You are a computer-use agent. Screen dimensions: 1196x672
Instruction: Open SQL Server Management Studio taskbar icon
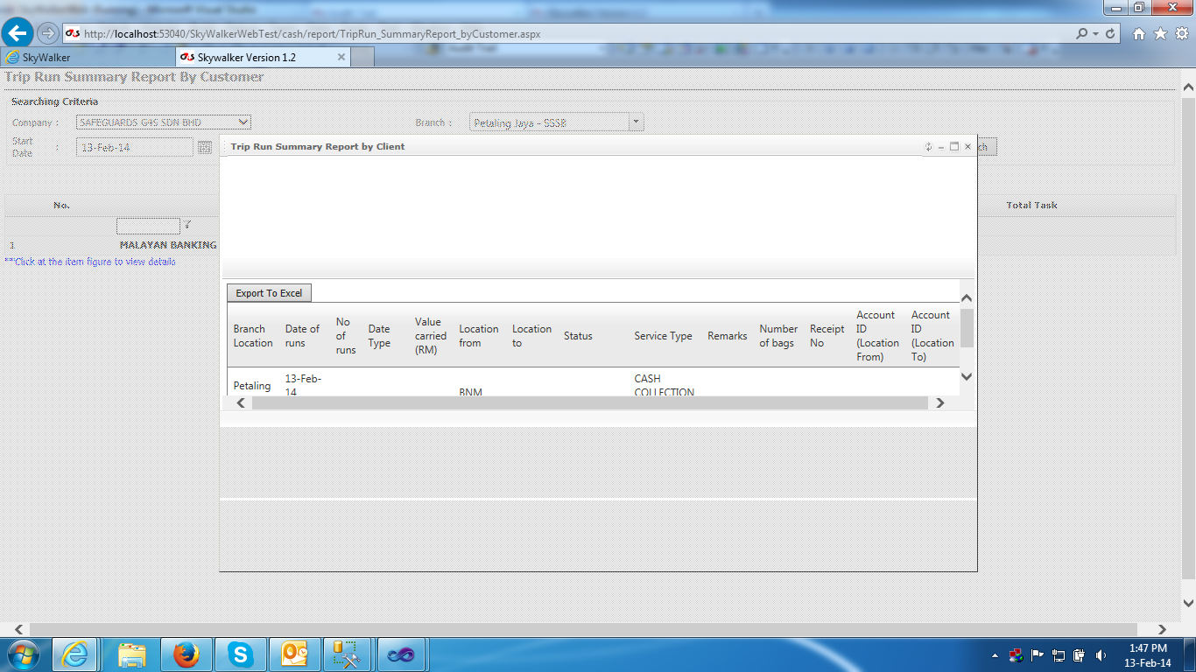coord(348,654)
